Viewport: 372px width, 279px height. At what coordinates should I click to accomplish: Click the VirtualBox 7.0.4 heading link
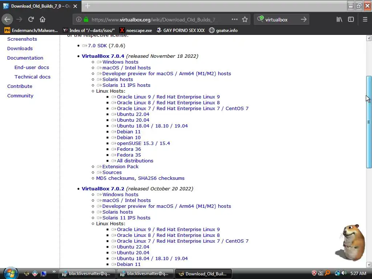coord(103,56)
